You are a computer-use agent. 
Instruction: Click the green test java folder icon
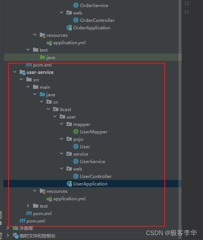coord(42,57)
